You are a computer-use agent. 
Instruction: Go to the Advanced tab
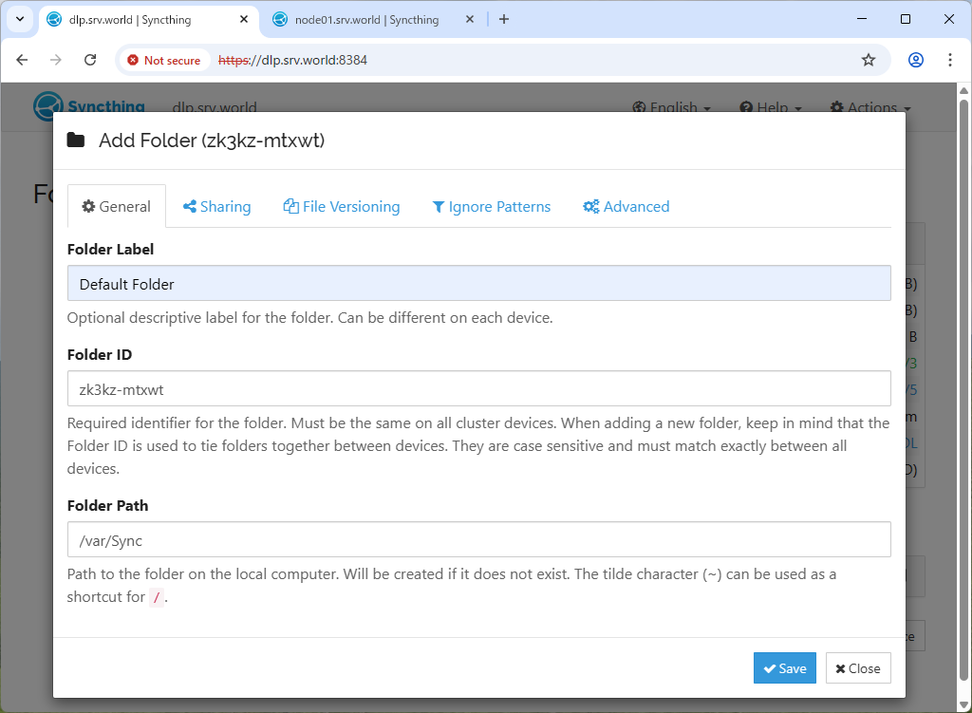click(x=626, y=207)
